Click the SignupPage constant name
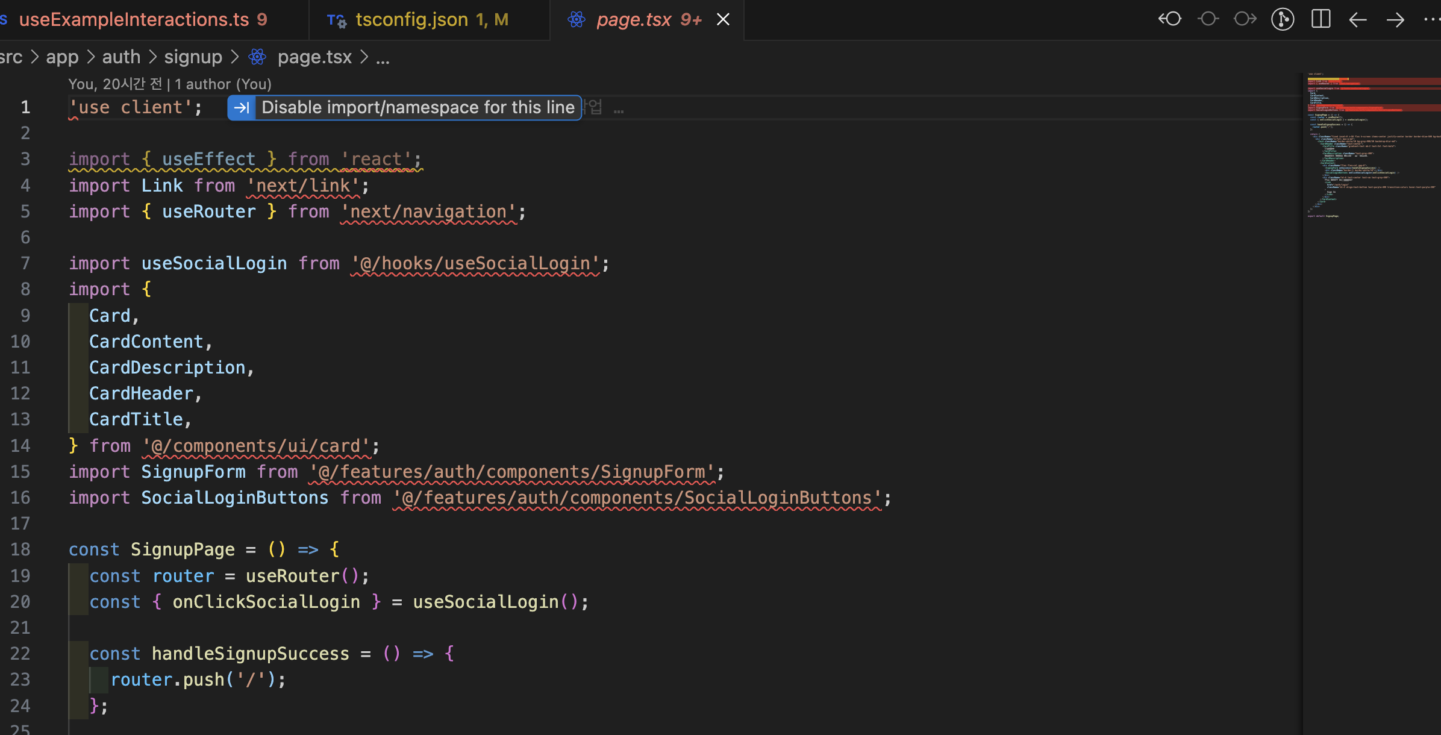This screenshot has width=1441, height=735. point(183,549)
